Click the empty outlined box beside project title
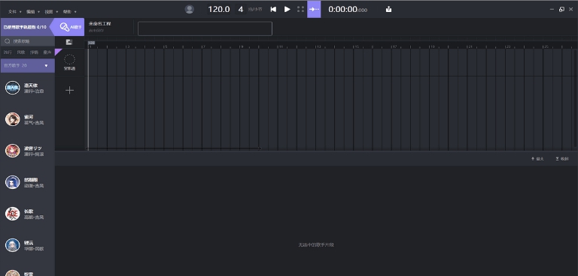The image size is (578, 276). point(205,28)
